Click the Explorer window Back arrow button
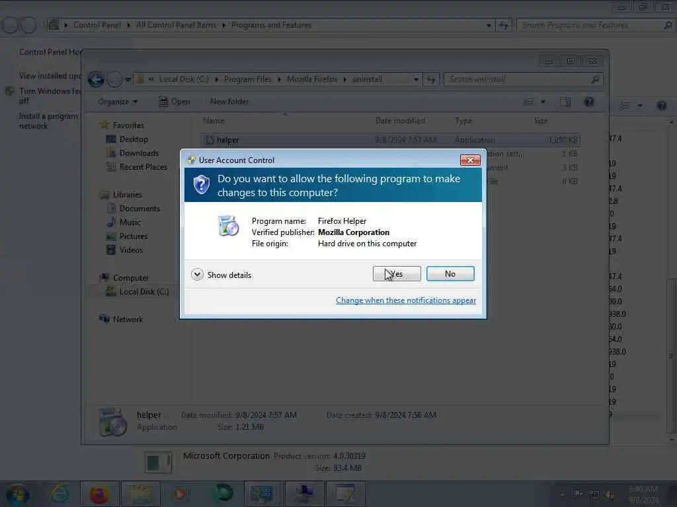Viewport: 677px width, 507px height. point(96,79)
